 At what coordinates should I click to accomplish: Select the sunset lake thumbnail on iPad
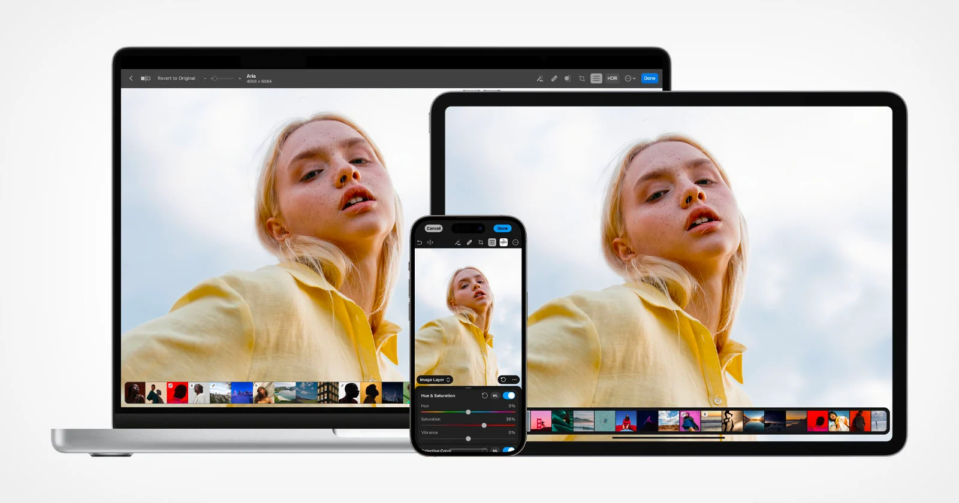tap(753, 421)
